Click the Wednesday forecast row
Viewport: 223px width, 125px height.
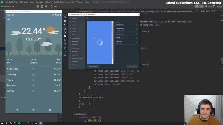(x=33, y=69)
